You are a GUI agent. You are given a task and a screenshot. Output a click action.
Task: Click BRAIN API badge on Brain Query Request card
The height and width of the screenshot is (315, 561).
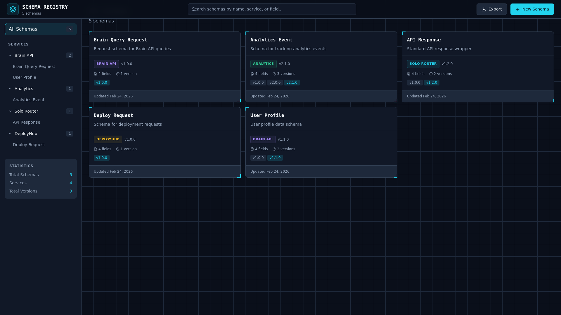pos(106,64)
